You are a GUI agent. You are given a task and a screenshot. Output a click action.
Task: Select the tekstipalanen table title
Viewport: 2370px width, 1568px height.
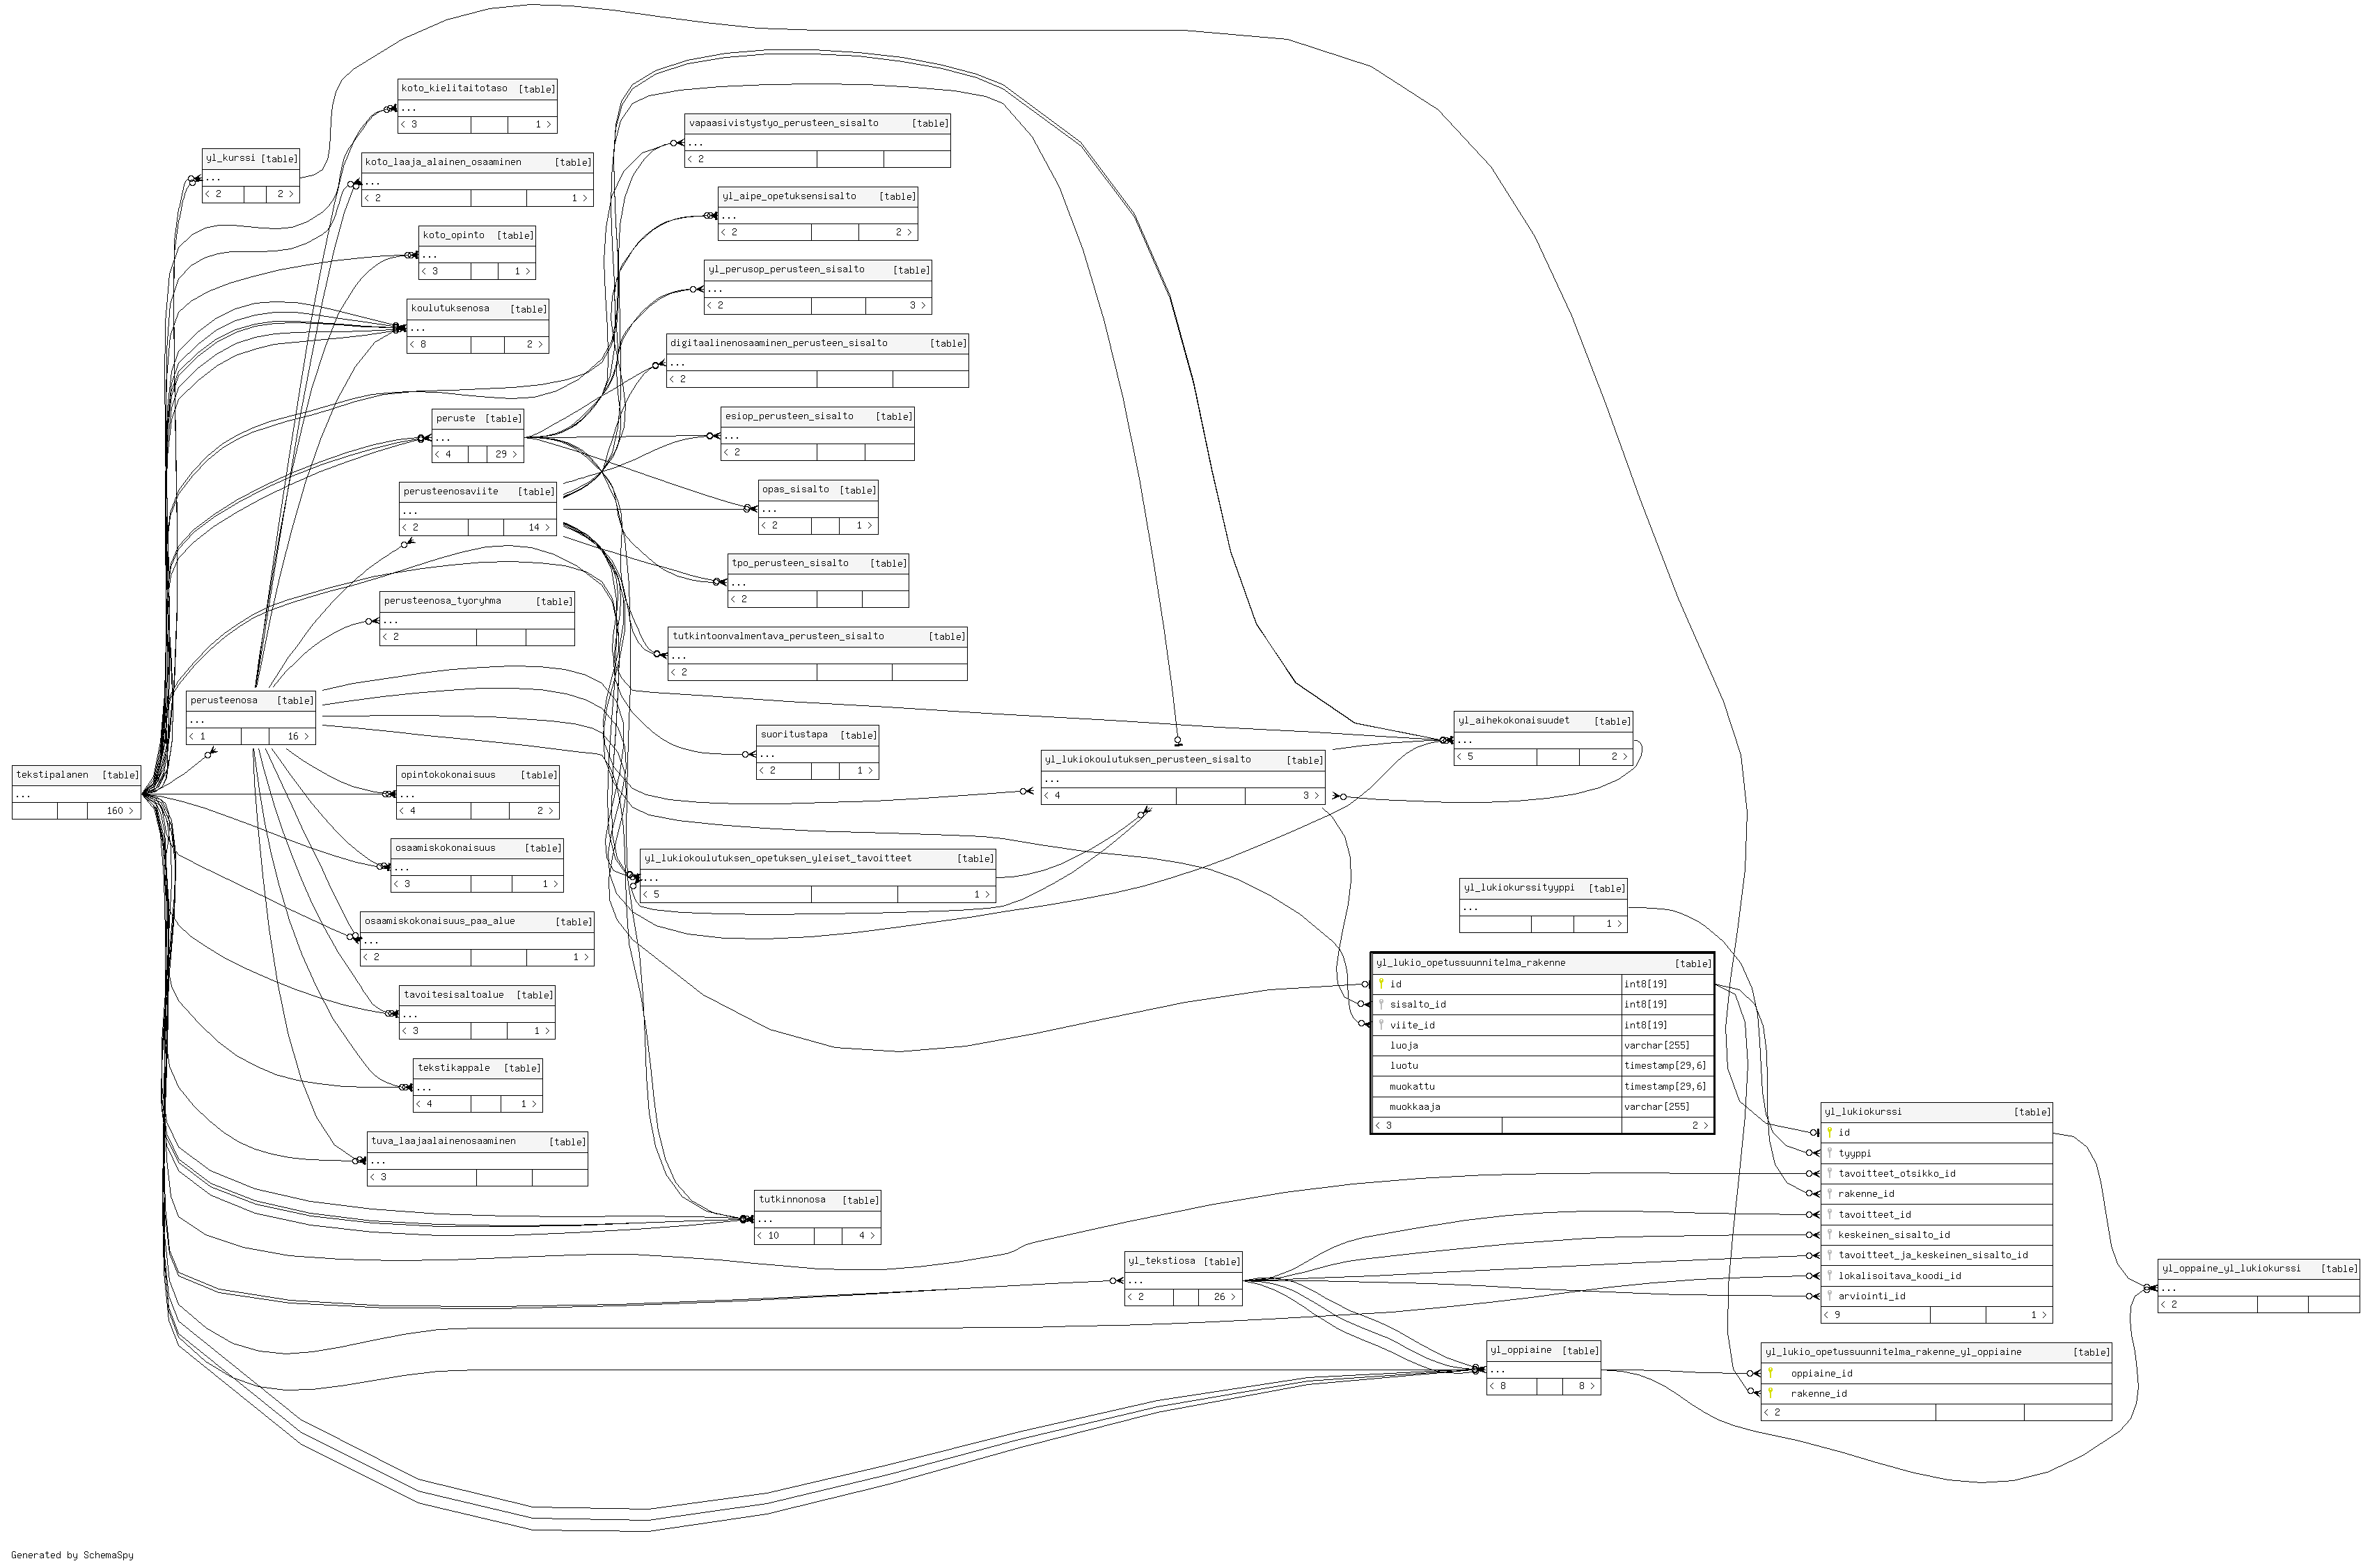coord(52,775)
